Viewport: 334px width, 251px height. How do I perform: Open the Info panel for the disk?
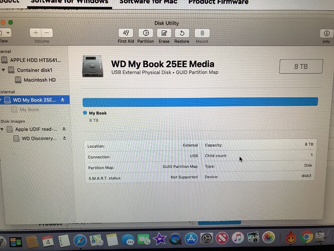pyautogui.click(x=326, y=34)
